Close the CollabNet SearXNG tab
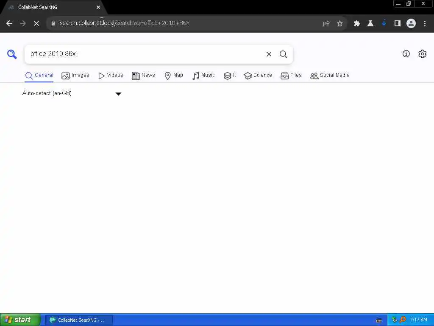The image size is (434, 326). (x=98, y=7)
